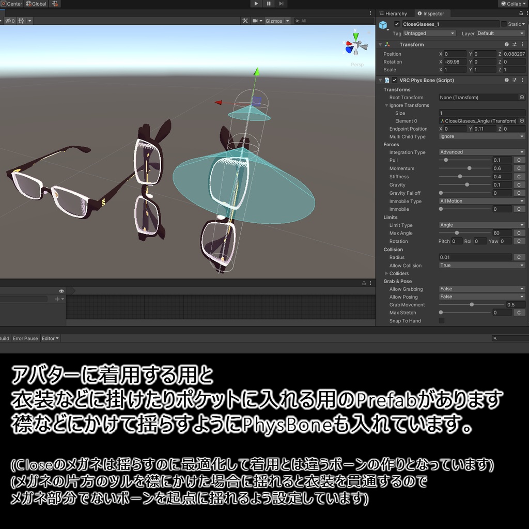Click the Momentum curve C button
The height and width of the screenshot is (529, 529).
click(x=519, y=168)
